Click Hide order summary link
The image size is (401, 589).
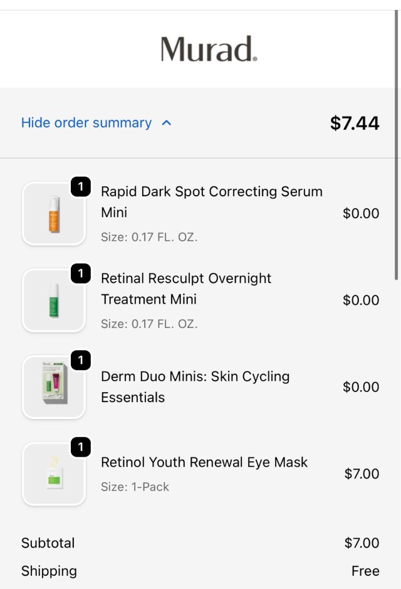pyautogui.click(x=86, y=123)
